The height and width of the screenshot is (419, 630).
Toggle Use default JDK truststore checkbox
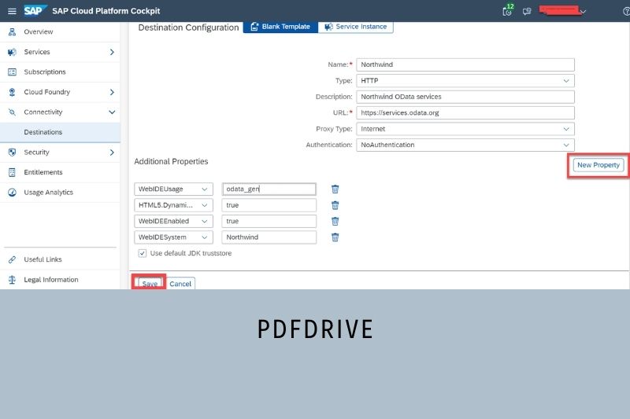(x=143, y=253)
